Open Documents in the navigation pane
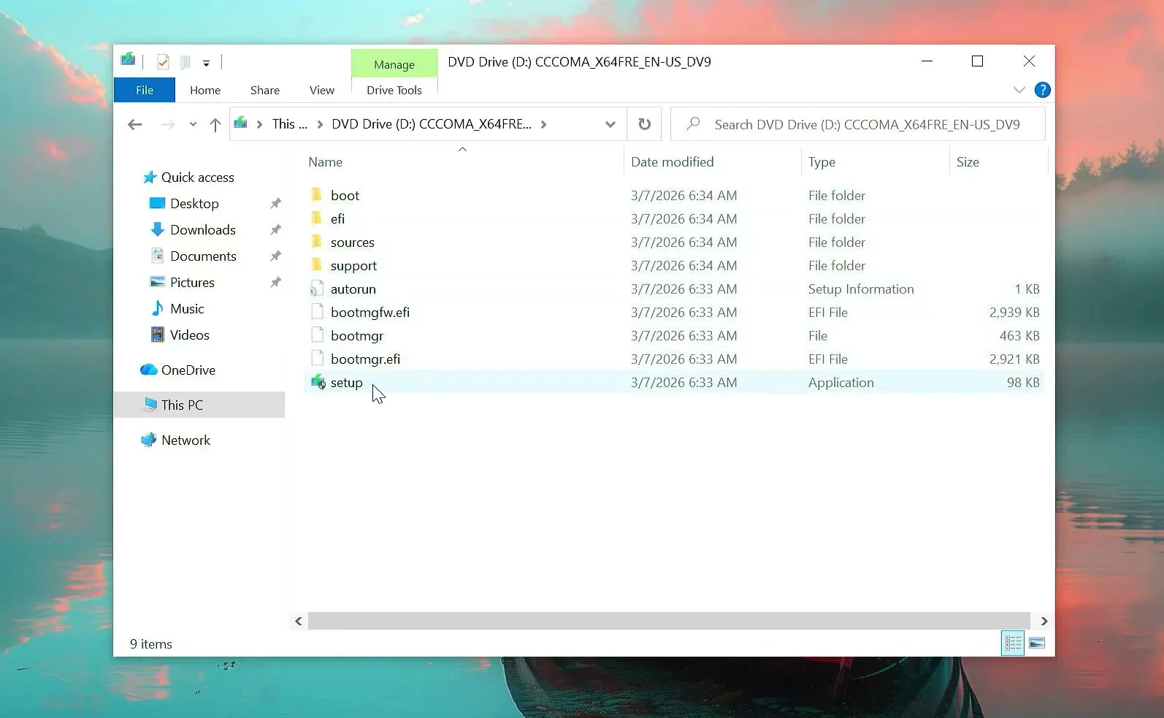 point(193,256)
